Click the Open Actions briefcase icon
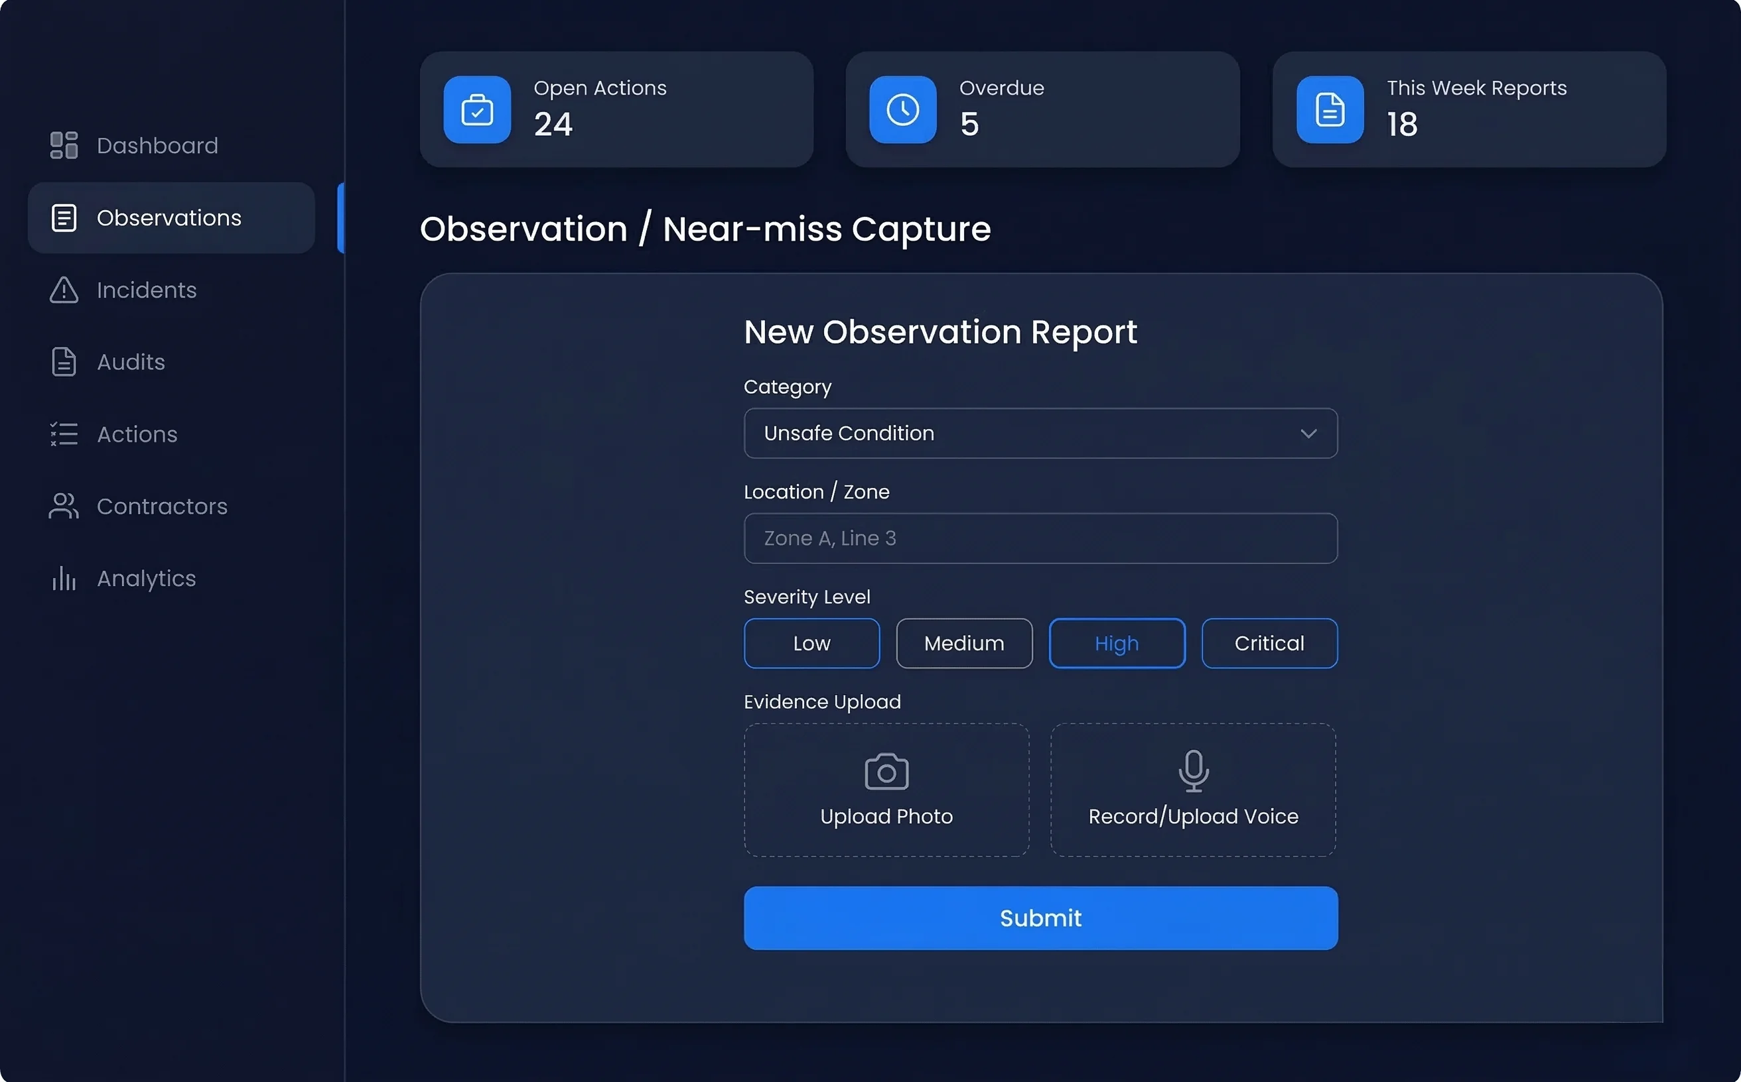Viewport: 1741px width, 1082px height. click(x=477, y=109)
